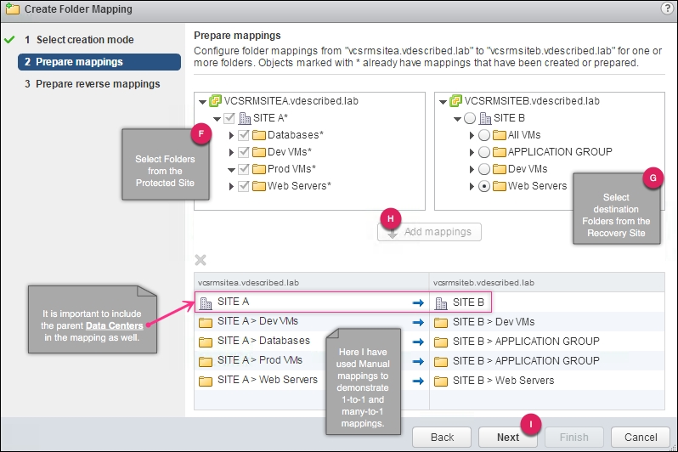Click the VCSRMSITEA vCenter icon
Viewport: 678px width, 452px height.
[x=215, y=101]
